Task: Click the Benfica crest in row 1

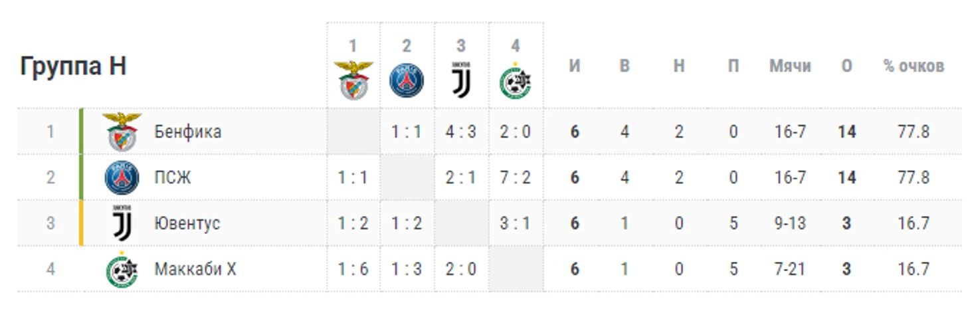Action: [x=122, y=132]
